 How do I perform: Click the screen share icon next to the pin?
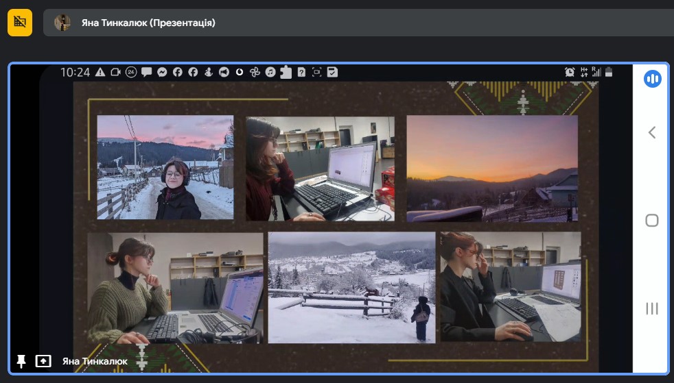tap(43, 361)
